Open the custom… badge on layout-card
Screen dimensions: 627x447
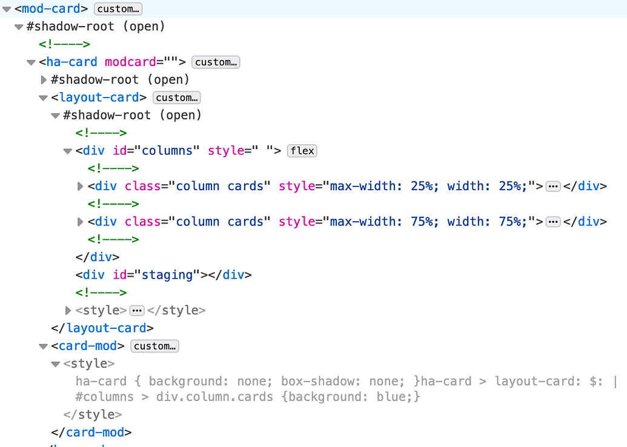[x=176, y=97]
